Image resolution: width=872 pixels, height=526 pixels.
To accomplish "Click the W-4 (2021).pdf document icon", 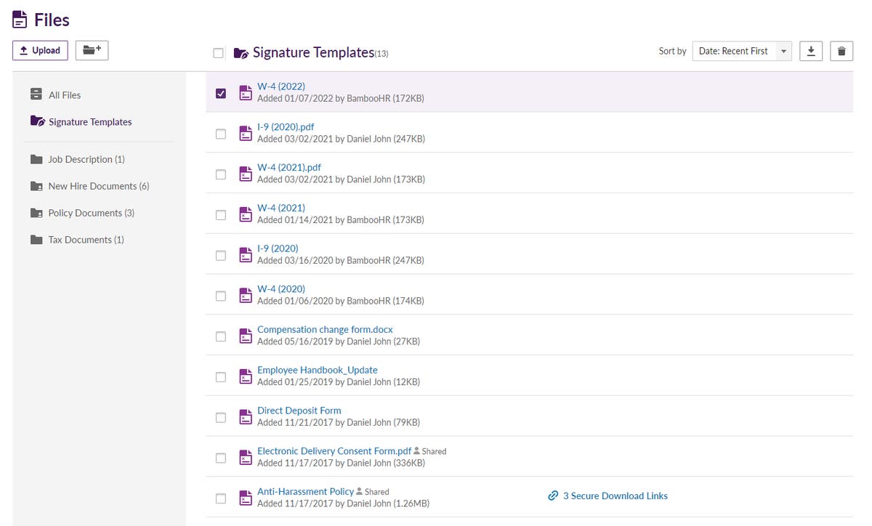I will pos(246,174).
